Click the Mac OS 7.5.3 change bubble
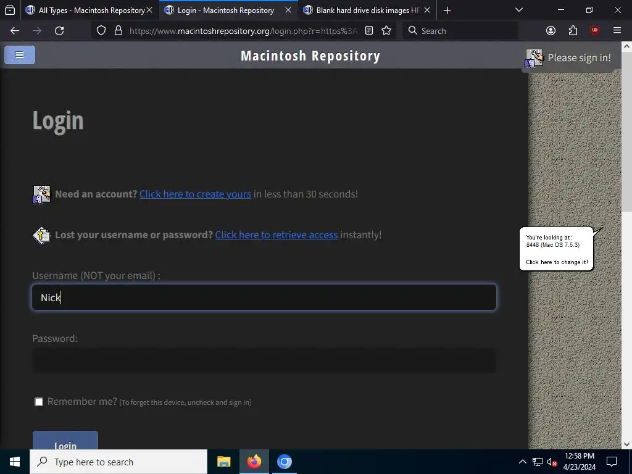The height and width of the screenshot is (474, 632). (557, 249)
